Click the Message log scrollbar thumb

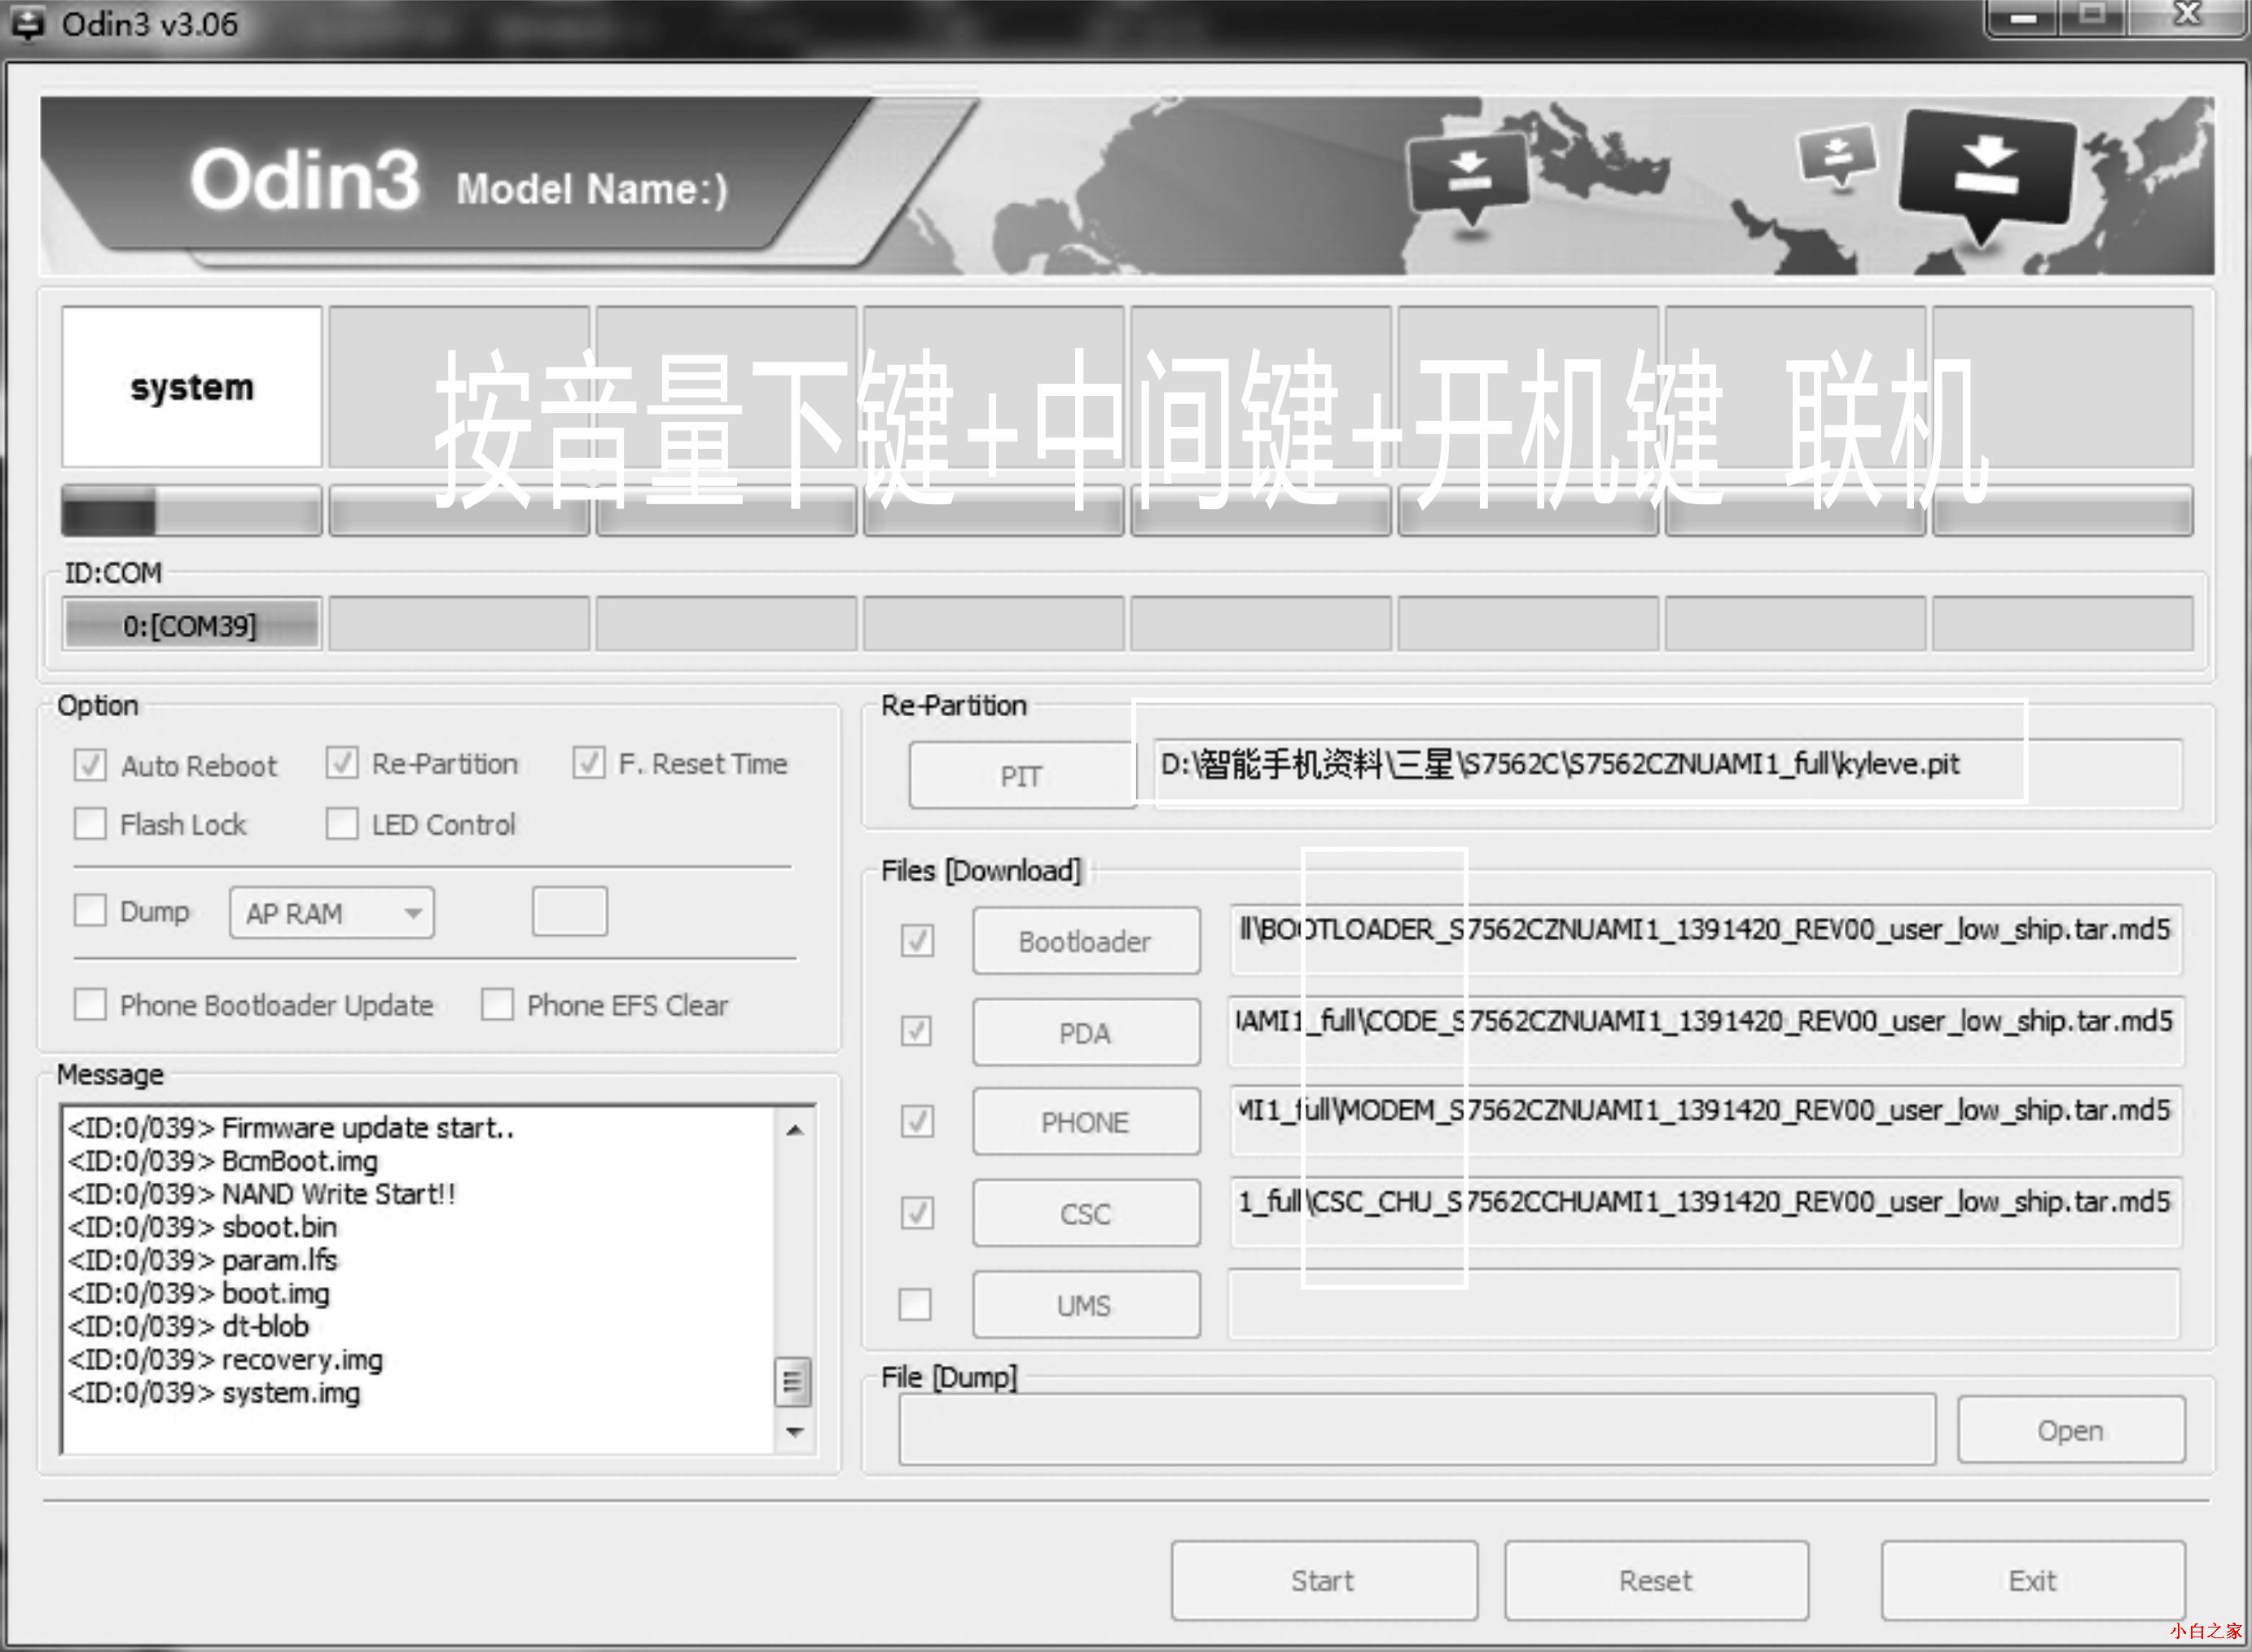(x=792, y=1382)
